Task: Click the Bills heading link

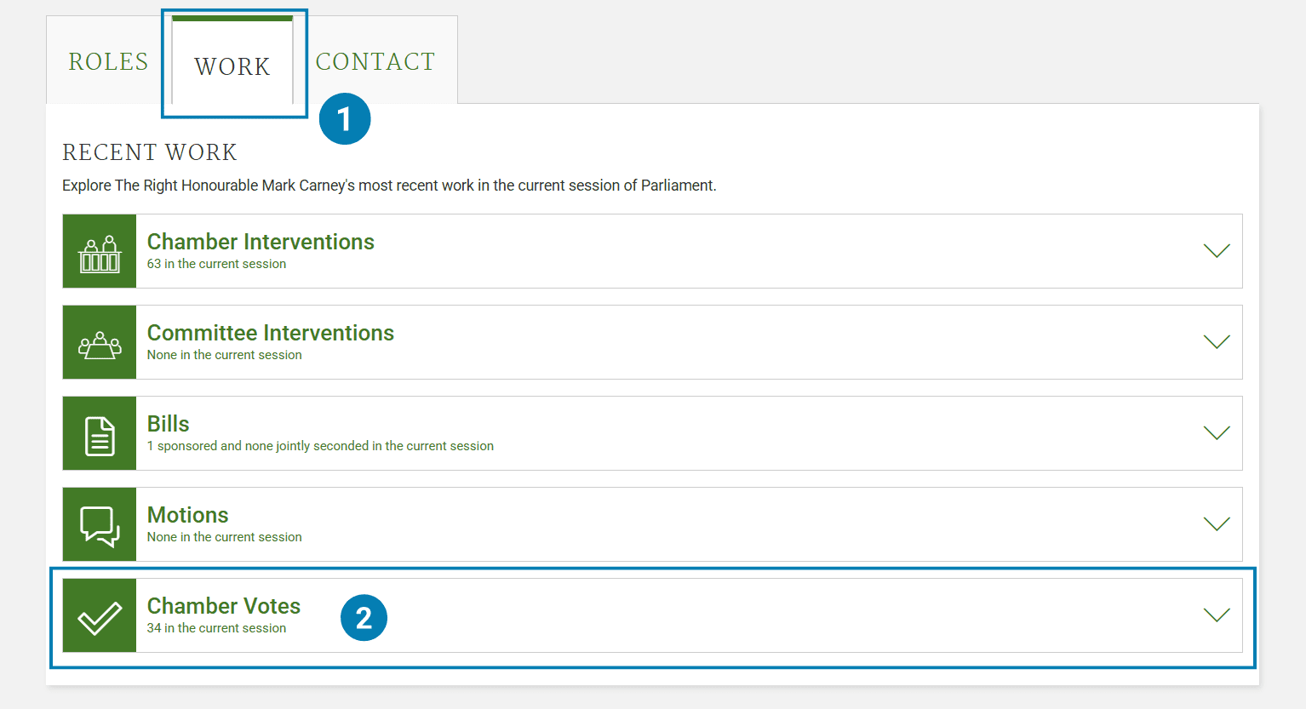Action: click(169, 424)
